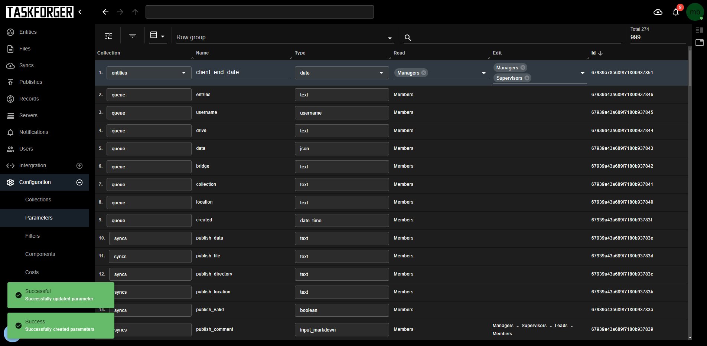707x346 pixels.
Task: Collapse Configuration section with minus icon
Action: (x=79, y=182)
